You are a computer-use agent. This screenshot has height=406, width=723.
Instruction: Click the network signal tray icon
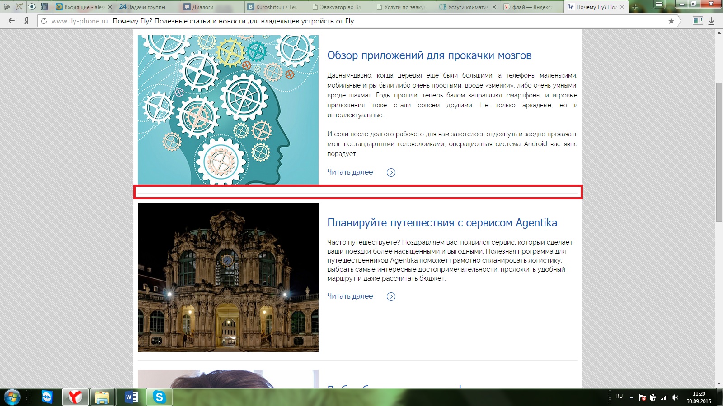point(664,397)
